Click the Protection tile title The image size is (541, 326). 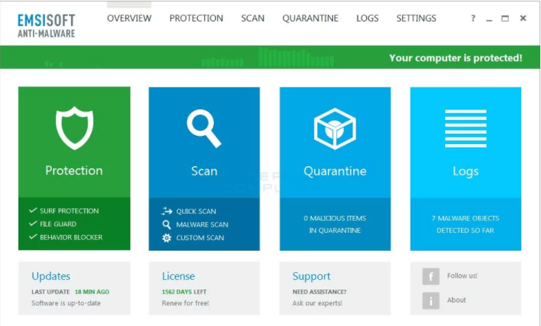coord(74,171)
